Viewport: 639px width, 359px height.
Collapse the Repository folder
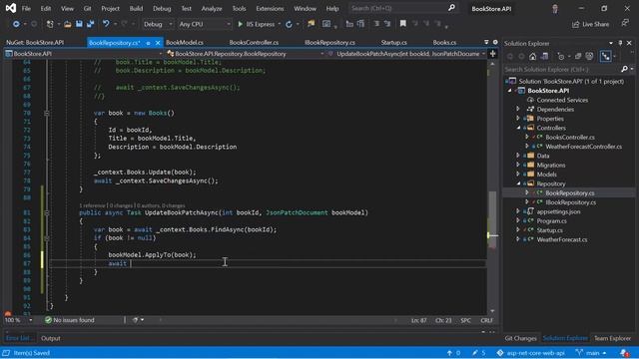tap(518, 183)
